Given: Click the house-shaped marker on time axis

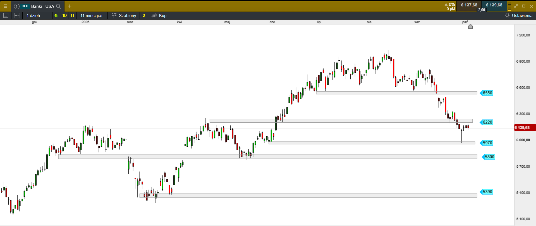Looking at the screenshot, I should coord(470,27).
